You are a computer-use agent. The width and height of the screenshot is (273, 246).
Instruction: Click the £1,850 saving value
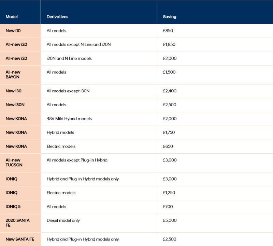tap(169, 44)
